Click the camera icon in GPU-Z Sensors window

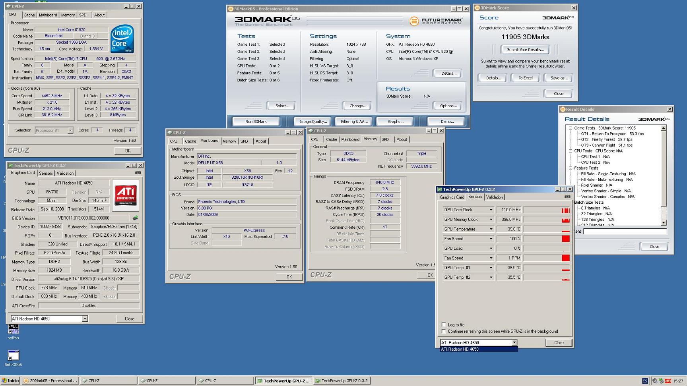(567, 197)
